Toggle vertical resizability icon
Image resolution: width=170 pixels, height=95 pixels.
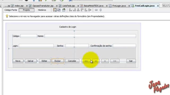(101, 10)
